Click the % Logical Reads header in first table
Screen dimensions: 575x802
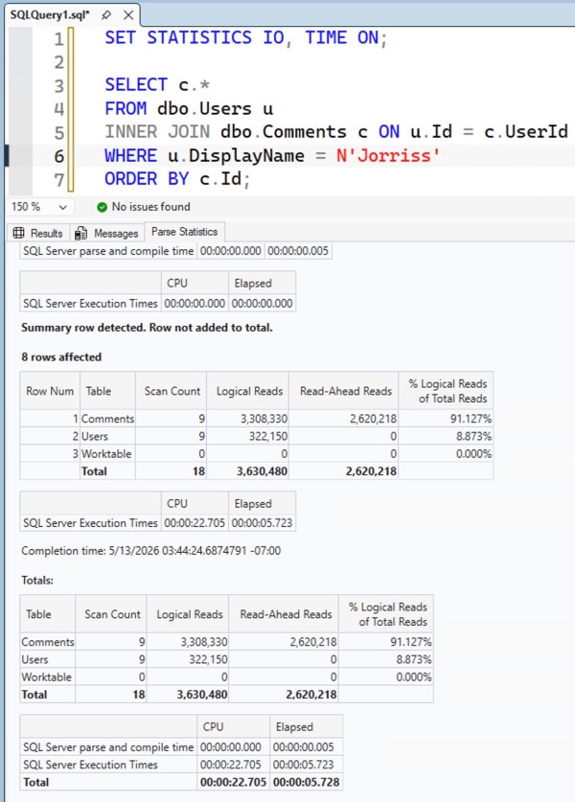pos(448,391)
